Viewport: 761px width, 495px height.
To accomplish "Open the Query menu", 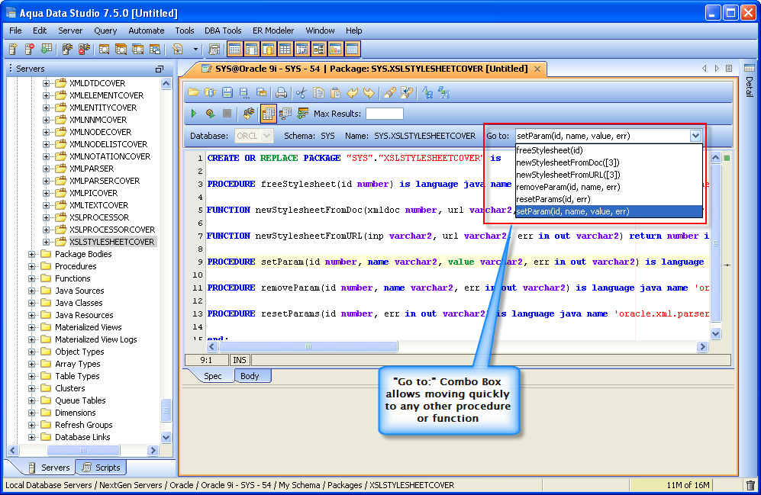I will pyautogui.click(x=105, y=31).
